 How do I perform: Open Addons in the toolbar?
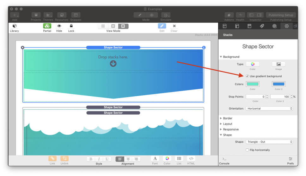229,15
